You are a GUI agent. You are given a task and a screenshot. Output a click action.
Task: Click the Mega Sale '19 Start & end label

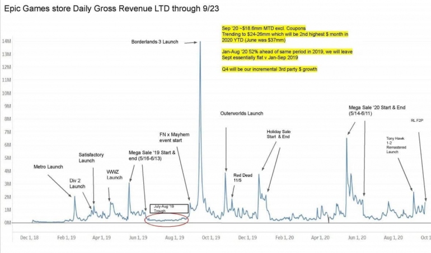click(x=152, y=156)
